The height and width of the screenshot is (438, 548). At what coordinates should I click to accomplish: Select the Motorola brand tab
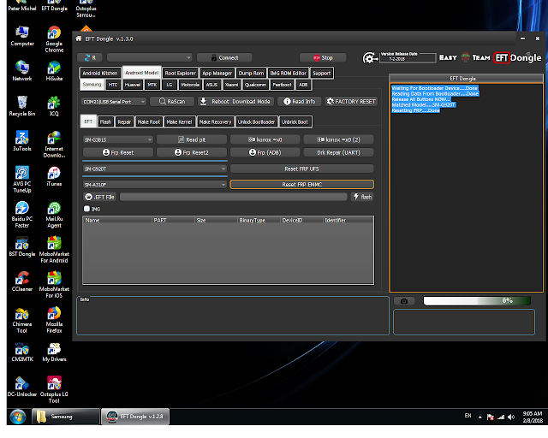190,85
